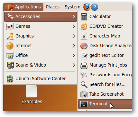Click the gedit notepad pencil icon
The height and width of the screenshot is (117, 138).
[84, 56]
